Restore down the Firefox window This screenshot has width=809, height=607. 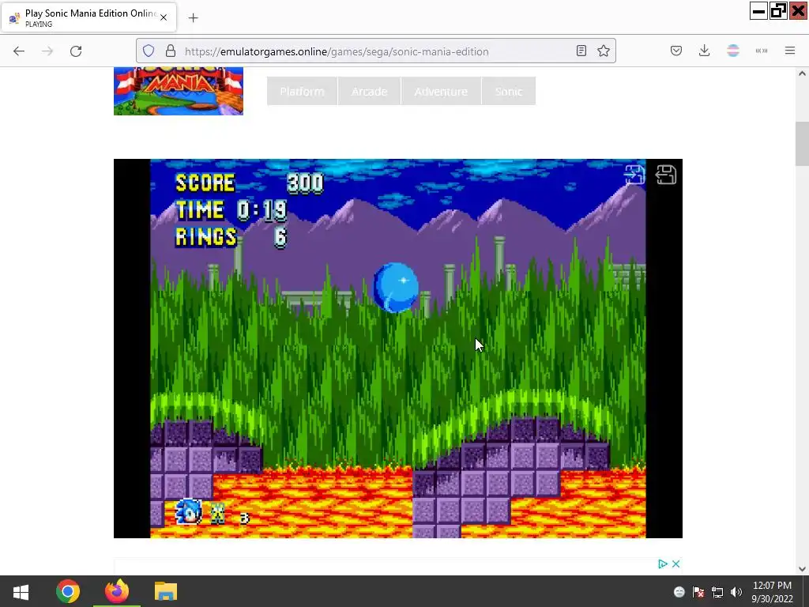coord(778,11)
